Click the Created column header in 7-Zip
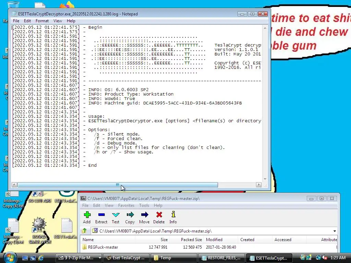Screen dimensions: 351x263 (255, 239)
